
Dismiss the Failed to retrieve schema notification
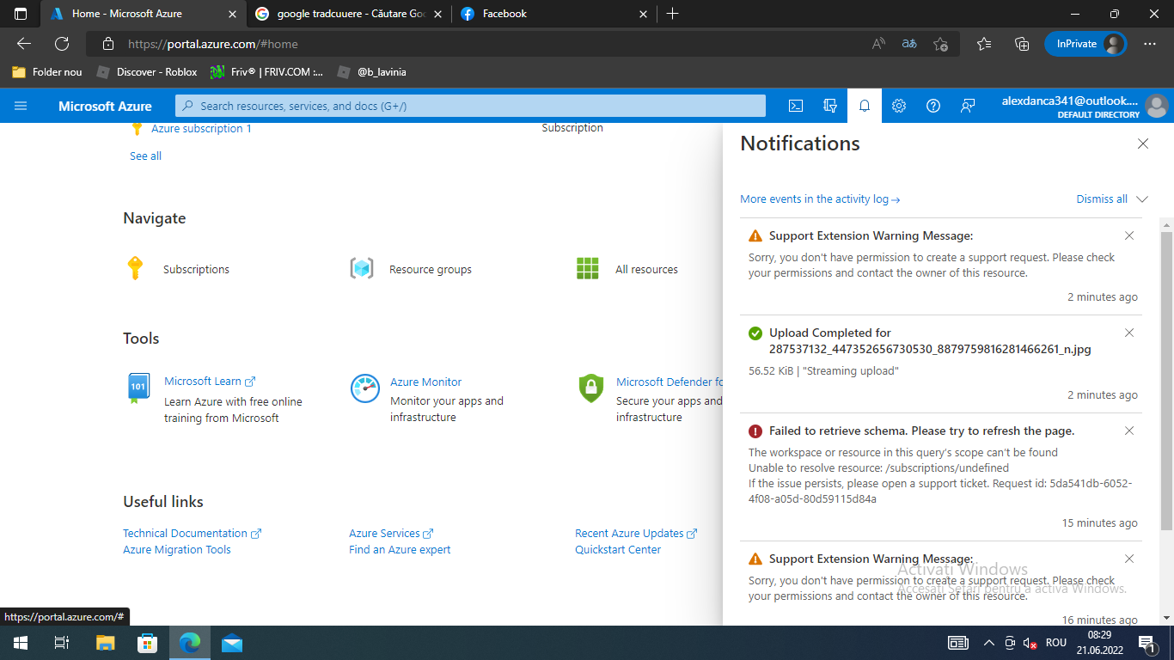(1129, 431)
